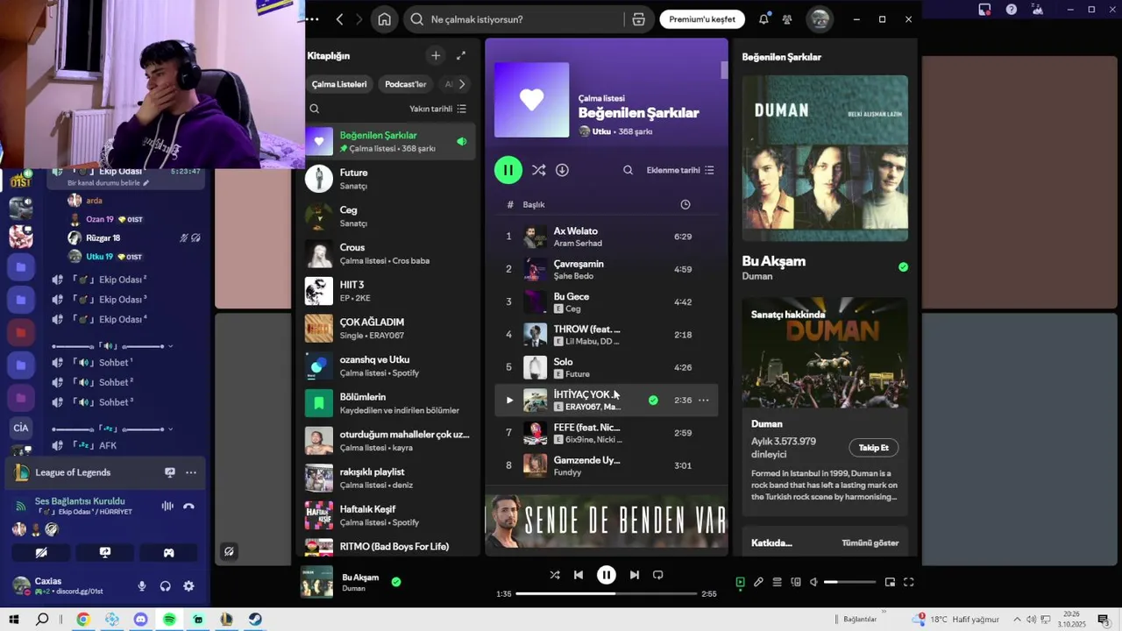Share your screen in Discord
This screenshot has height=631, width=1122.
(x=105, y=553)
